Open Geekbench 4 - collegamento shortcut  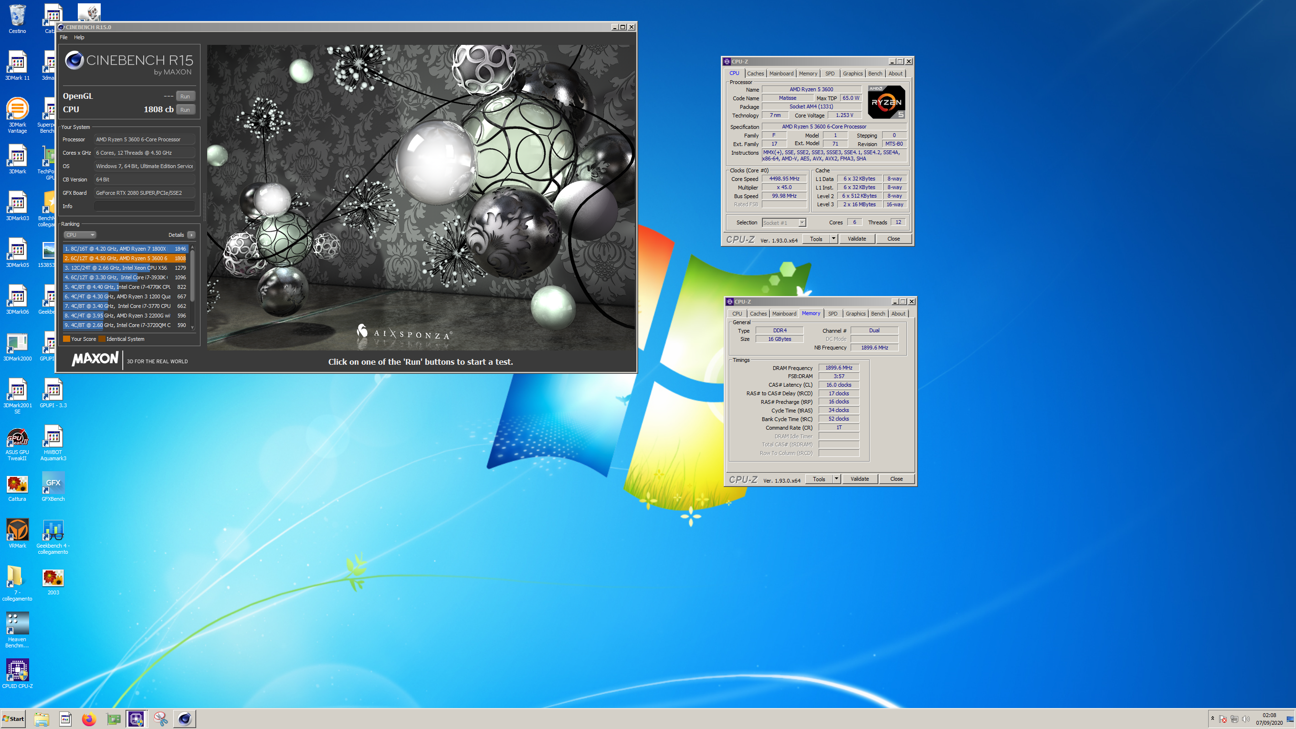(53, 537)
